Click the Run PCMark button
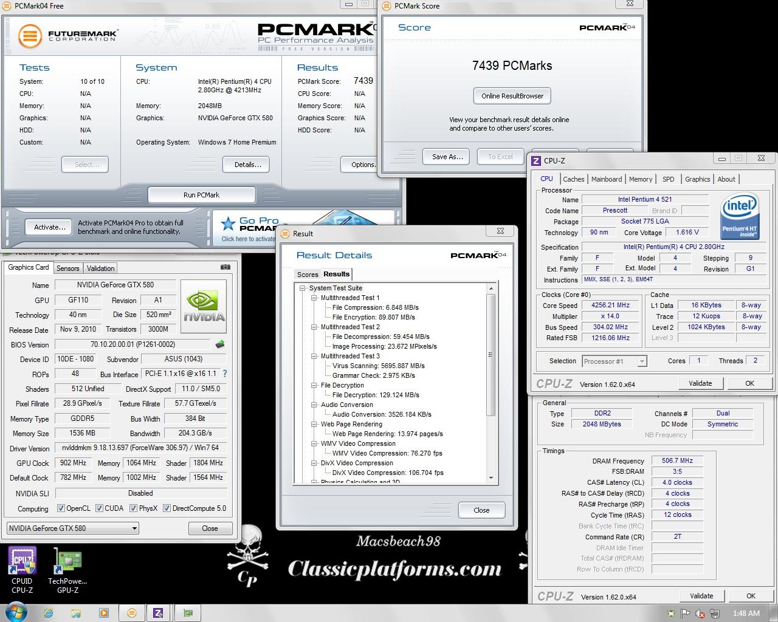 pyautogui.click(x=201, y=195)
